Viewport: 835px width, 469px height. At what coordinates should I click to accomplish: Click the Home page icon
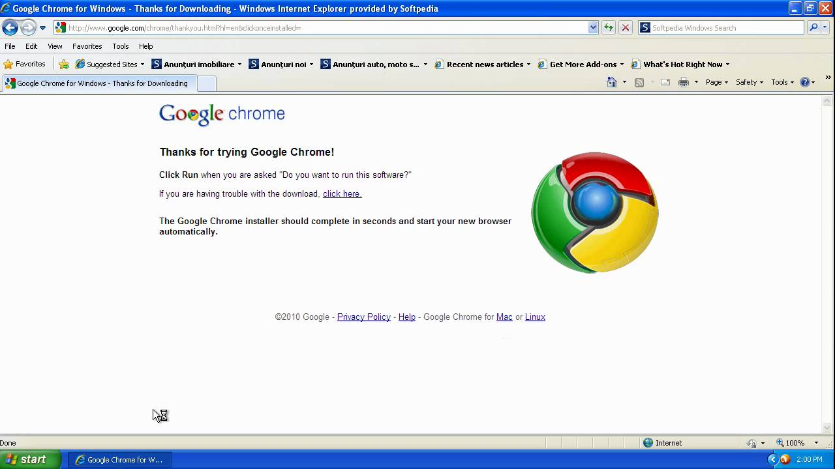pos(612,82)
